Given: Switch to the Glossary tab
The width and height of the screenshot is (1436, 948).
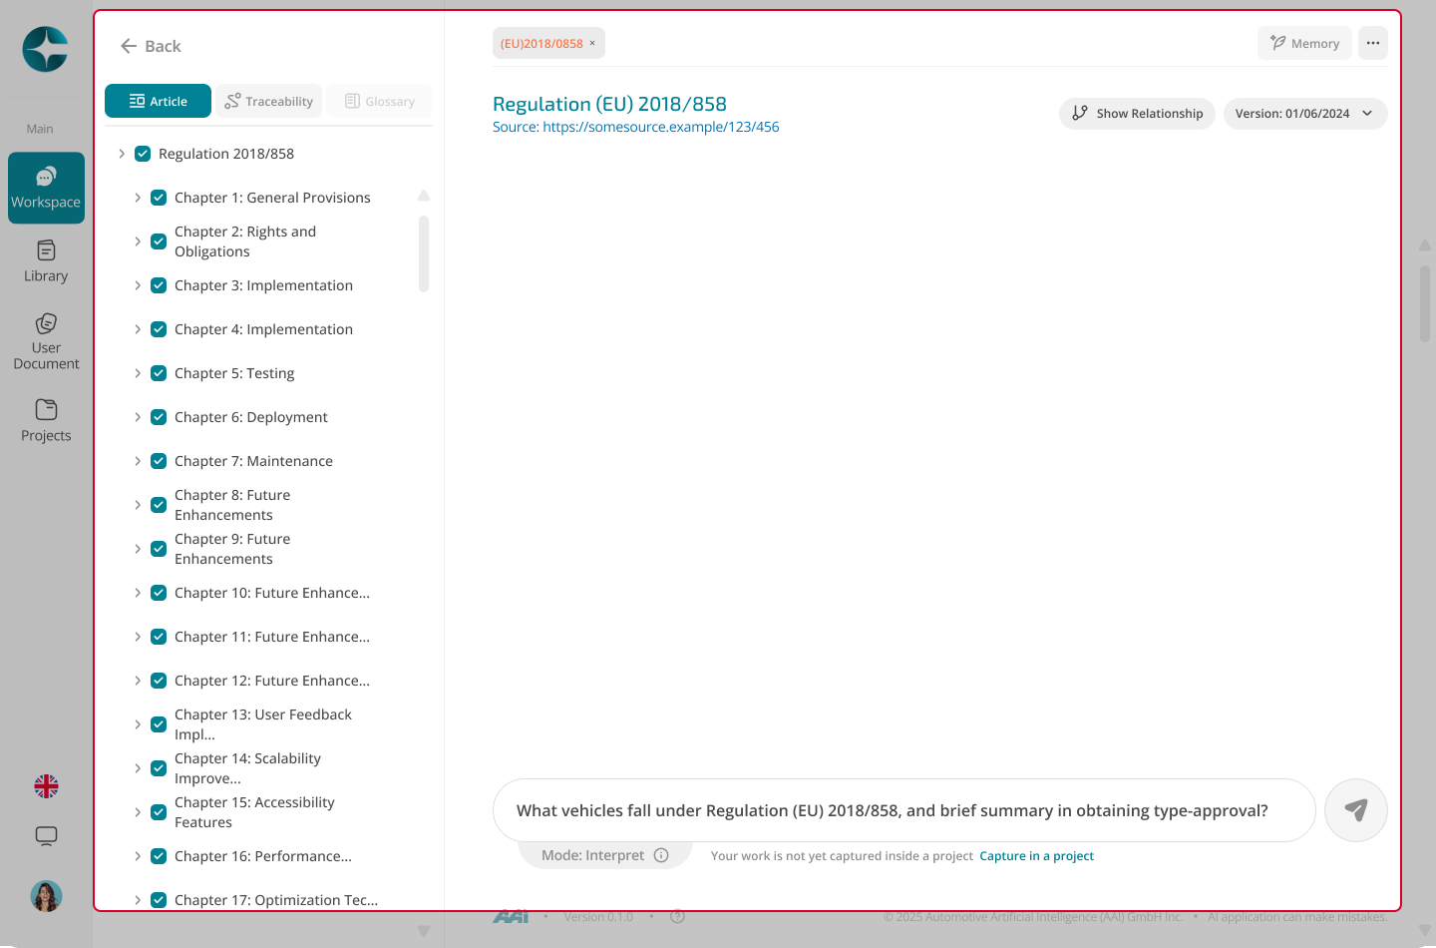Looking at the screenshot, I should coord(380,101).
